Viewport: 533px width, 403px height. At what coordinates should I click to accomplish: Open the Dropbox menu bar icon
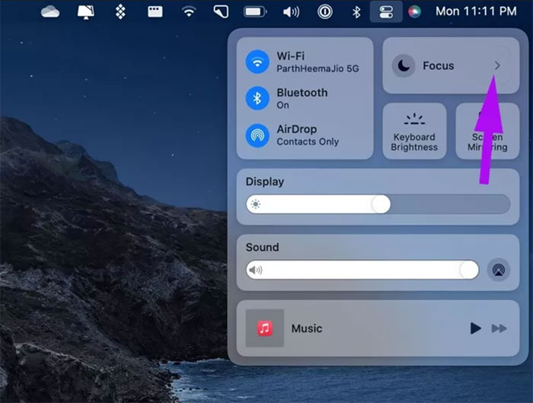[120, 11]
